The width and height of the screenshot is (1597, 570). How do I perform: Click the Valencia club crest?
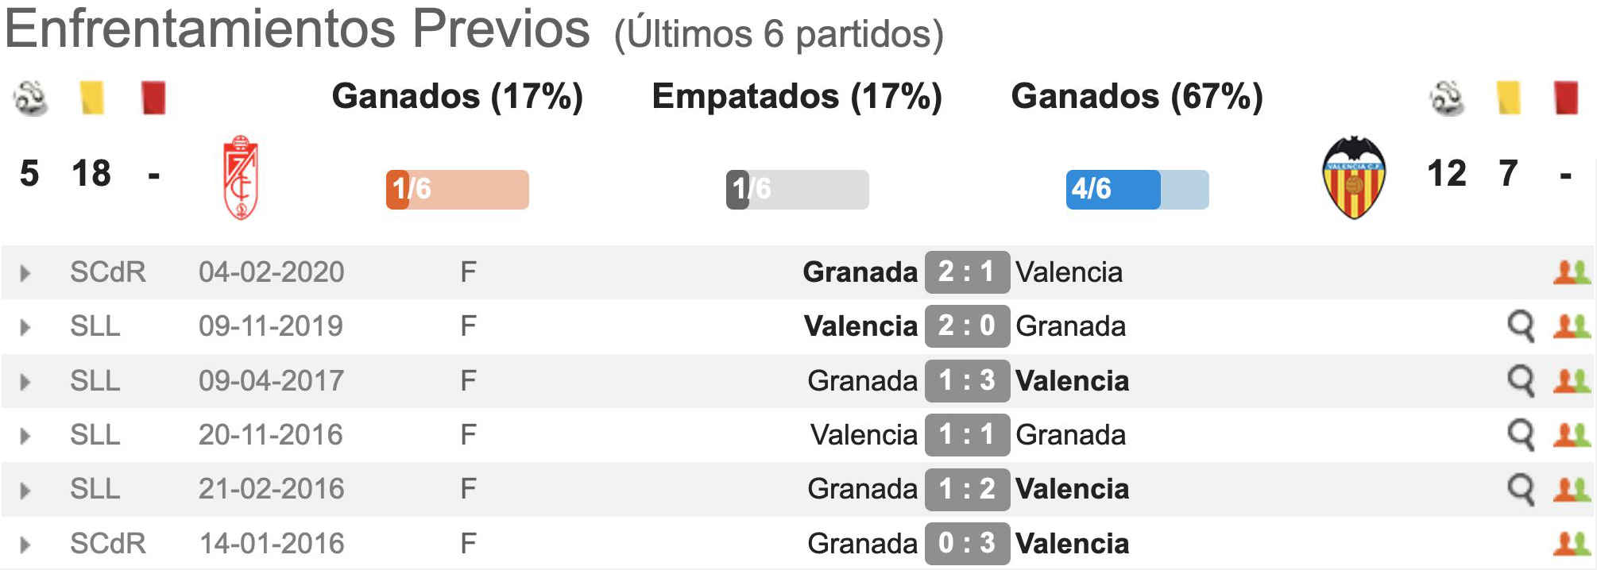1354,177
